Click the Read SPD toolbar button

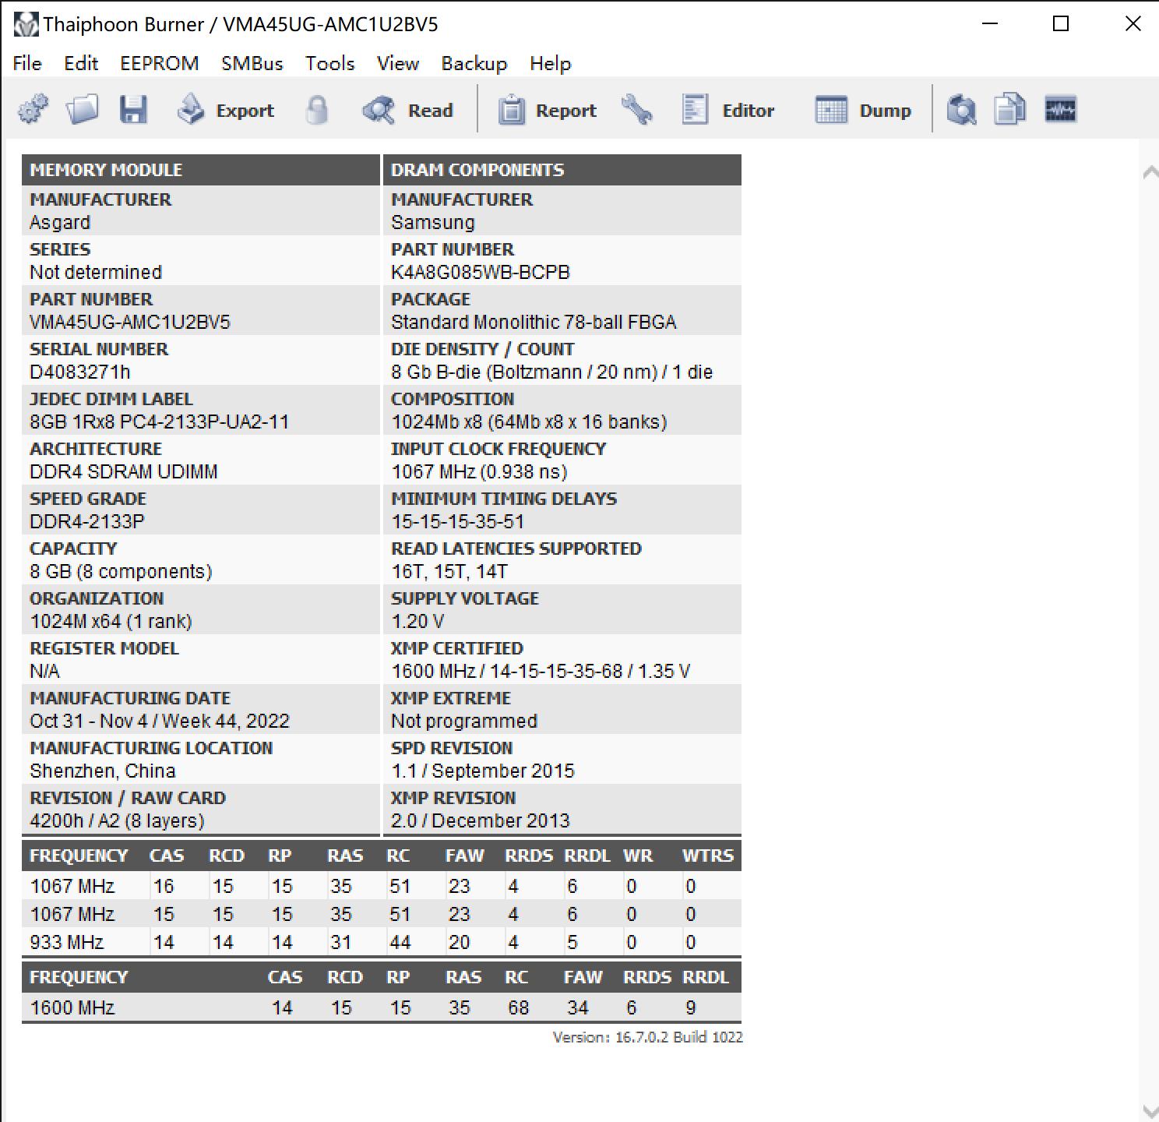[407, 110]
